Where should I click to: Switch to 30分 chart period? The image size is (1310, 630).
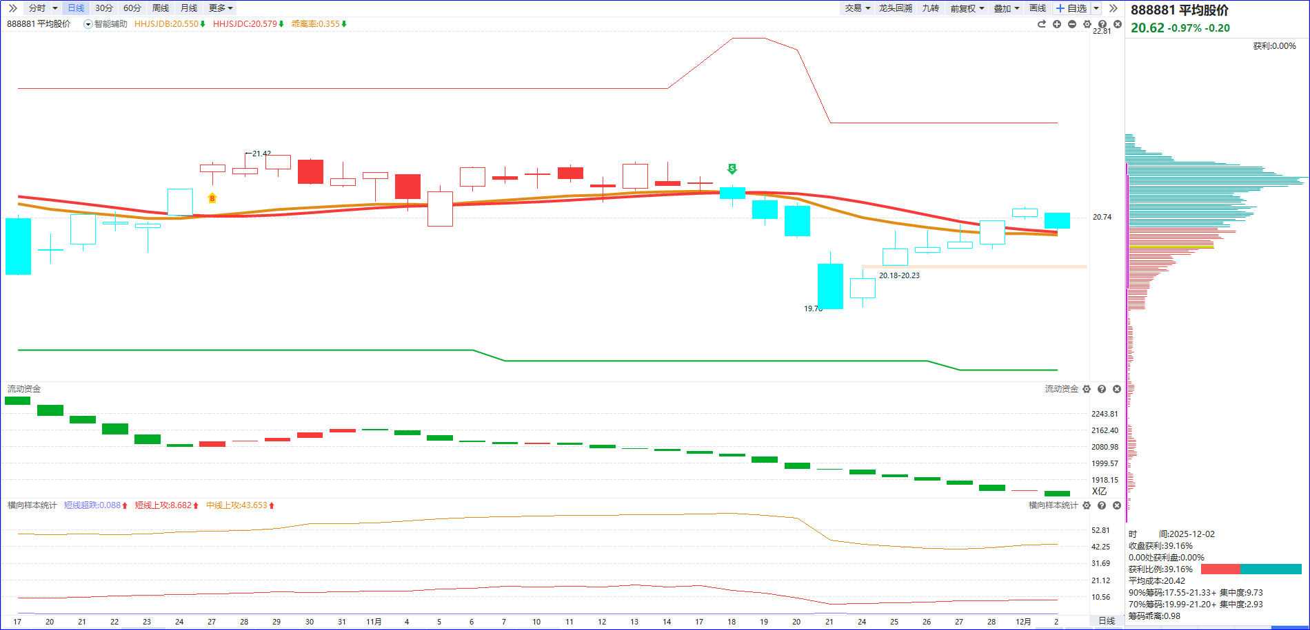tap(104, 8)
